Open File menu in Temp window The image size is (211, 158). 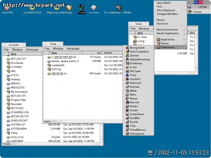coord(47,48)
